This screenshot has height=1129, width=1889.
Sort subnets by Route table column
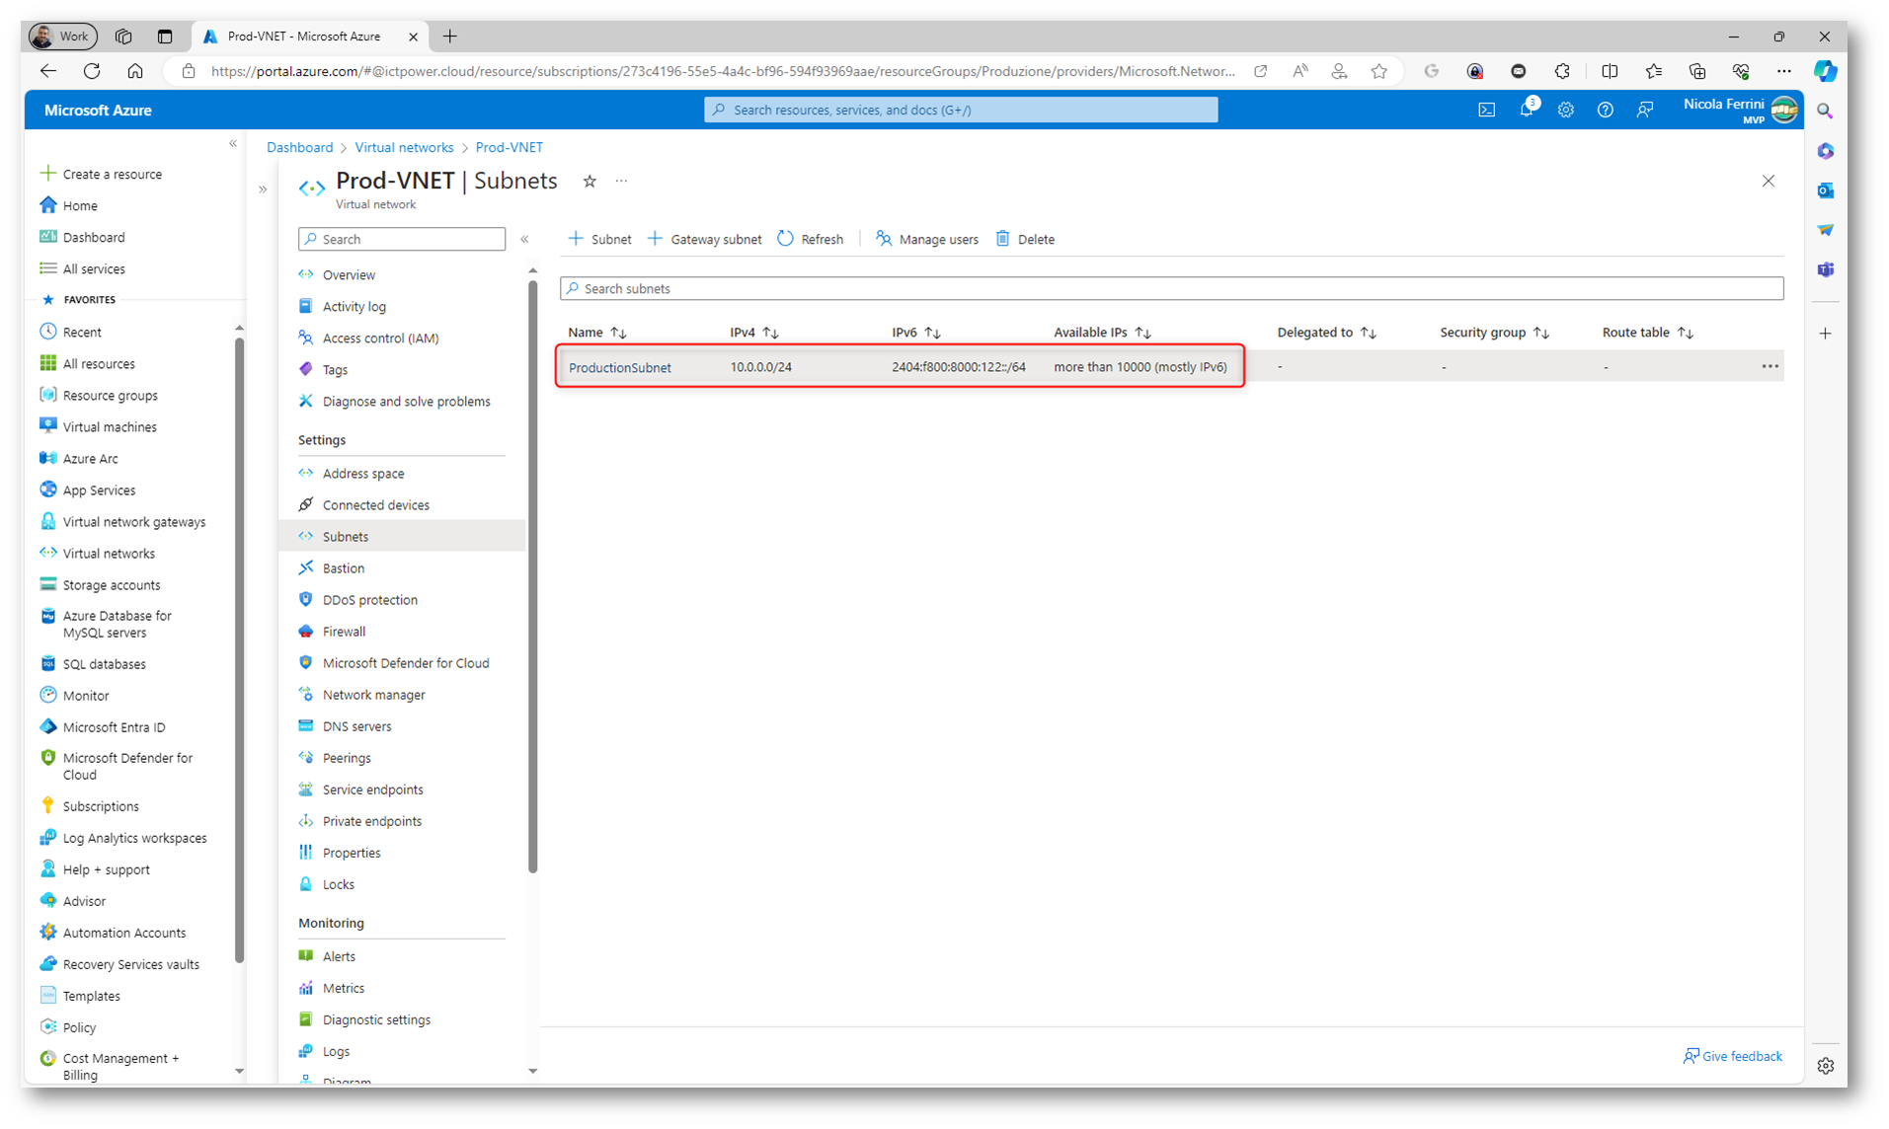coord(1647,333)
